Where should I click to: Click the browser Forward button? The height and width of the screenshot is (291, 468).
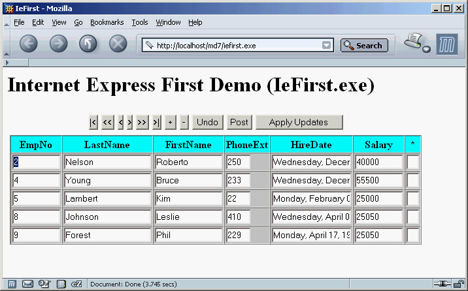click(x=58, y=44)
